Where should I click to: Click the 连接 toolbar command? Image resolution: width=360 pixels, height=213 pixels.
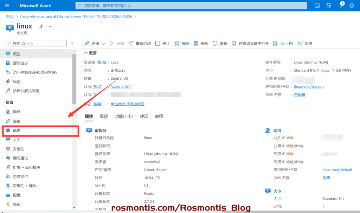click(x=92, y=43)
